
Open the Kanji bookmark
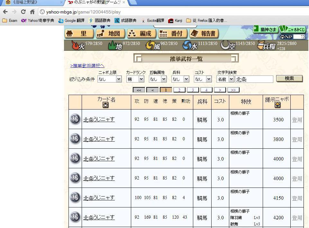(x=175, y=21)
